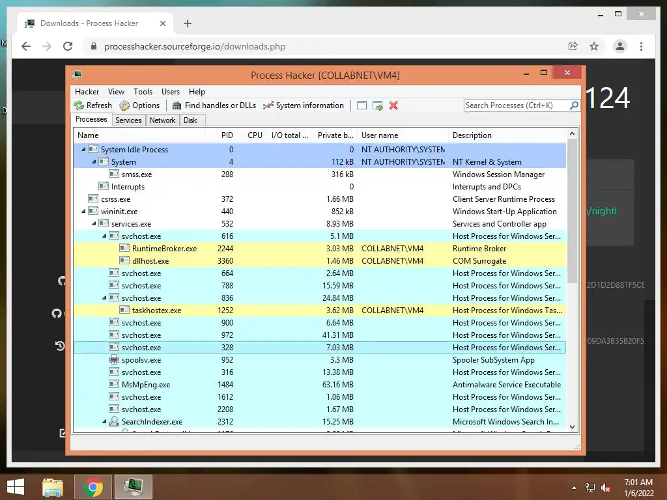
Task: Open the Tools menu
Action: point(143,92)
